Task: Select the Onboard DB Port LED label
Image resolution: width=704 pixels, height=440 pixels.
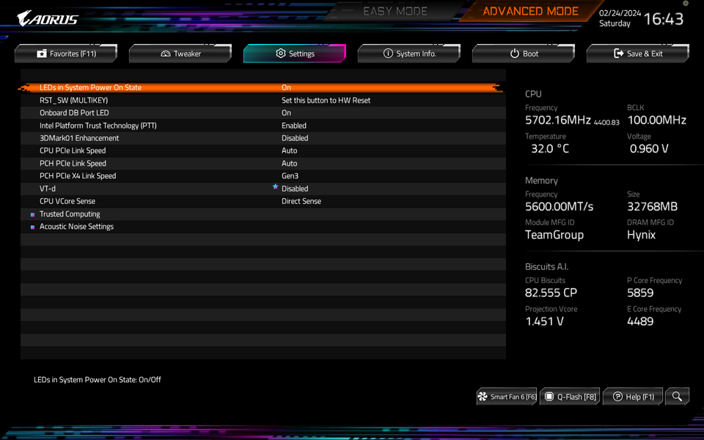Action: (x=74, y=113)
